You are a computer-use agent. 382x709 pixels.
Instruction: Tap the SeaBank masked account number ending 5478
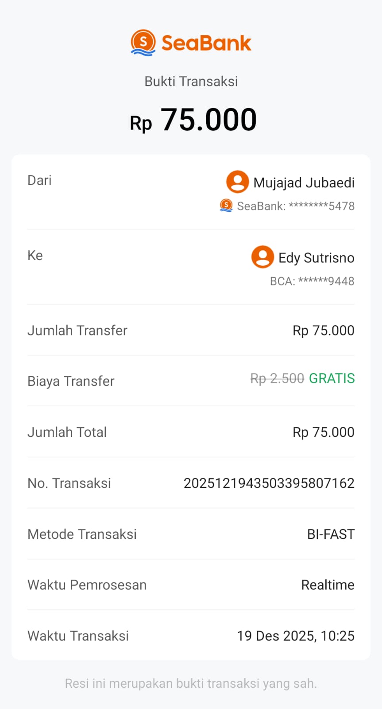click(296, 206)
